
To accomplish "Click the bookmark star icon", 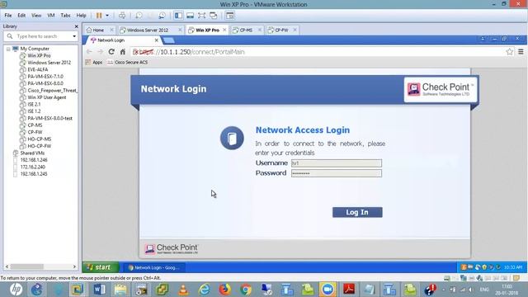I will click(x=510, y=52).
